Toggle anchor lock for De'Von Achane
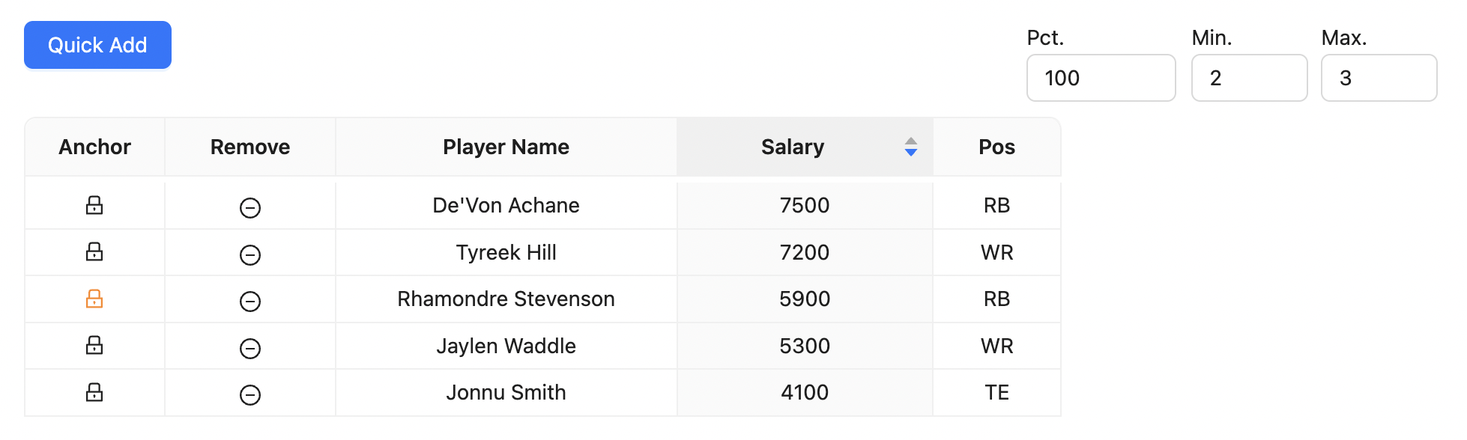 click(x=94, y=205)
